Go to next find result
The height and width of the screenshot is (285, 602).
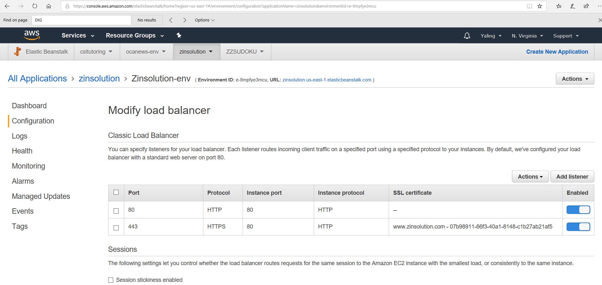(185, 20)
